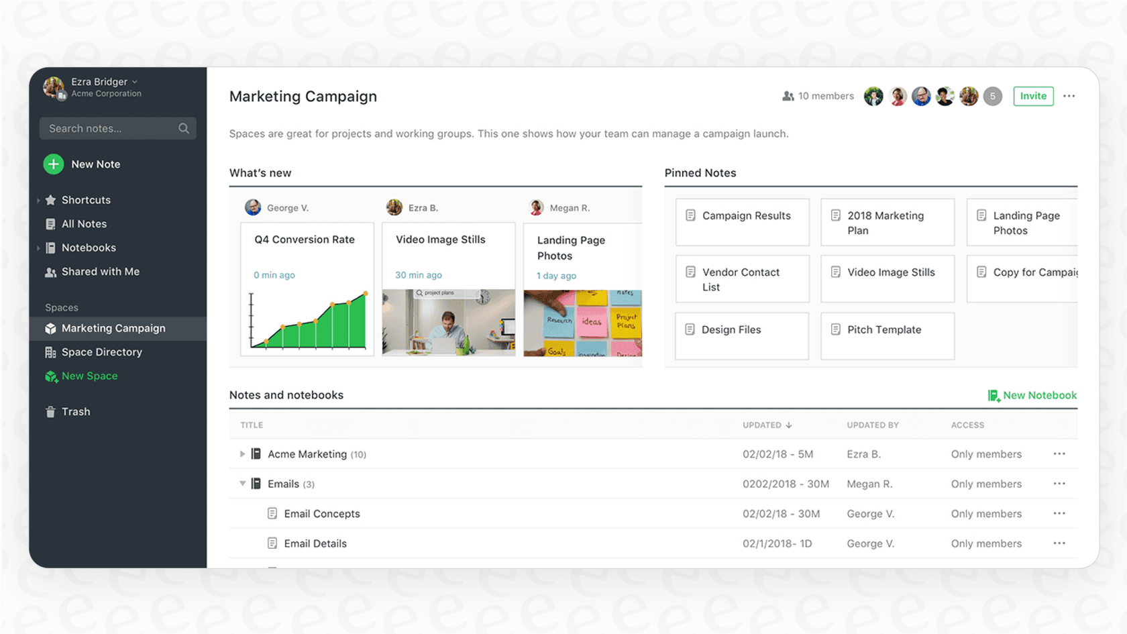Screen dimensions: 1127x634
Task: Click the Updated sort arrow
Action: click(789, 425)
